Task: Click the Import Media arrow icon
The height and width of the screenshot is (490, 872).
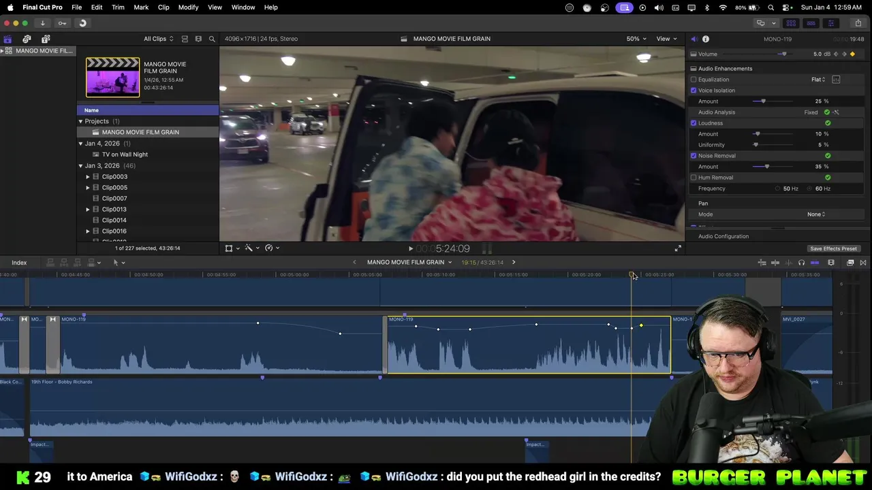Action: [42, 23]
